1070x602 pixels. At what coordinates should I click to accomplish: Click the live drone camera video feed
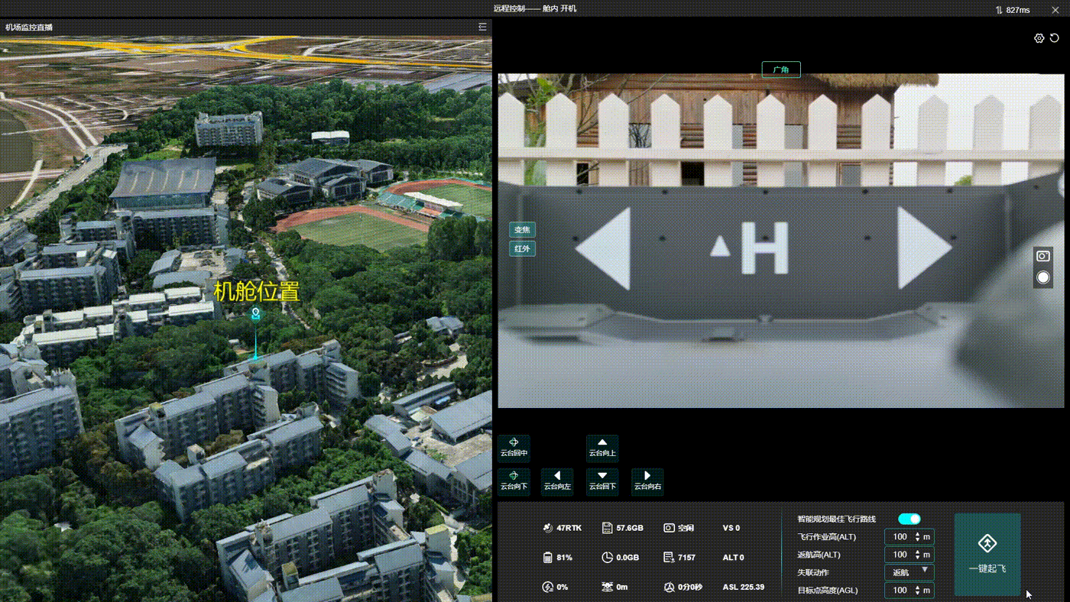point(780,241)
